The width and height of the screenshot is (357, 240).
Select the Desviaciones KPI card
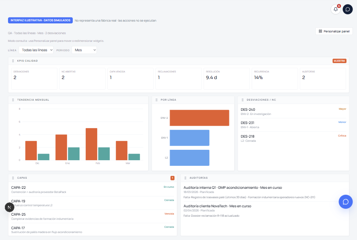[x=34, y=78]
